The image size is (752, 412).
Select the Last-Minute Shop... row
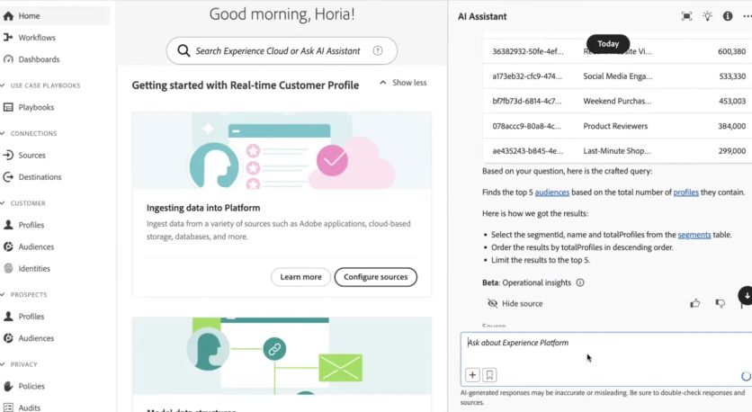click(617, 151)
